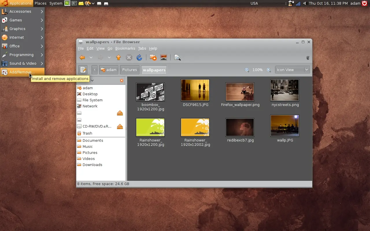Image resolution: width=370 pixels, height=231 pixels.
Task: Open the Places panel menu
Action: [40, 3]
